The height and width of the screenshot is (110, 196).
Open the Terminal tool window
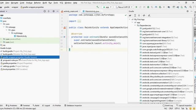point(25,105)
